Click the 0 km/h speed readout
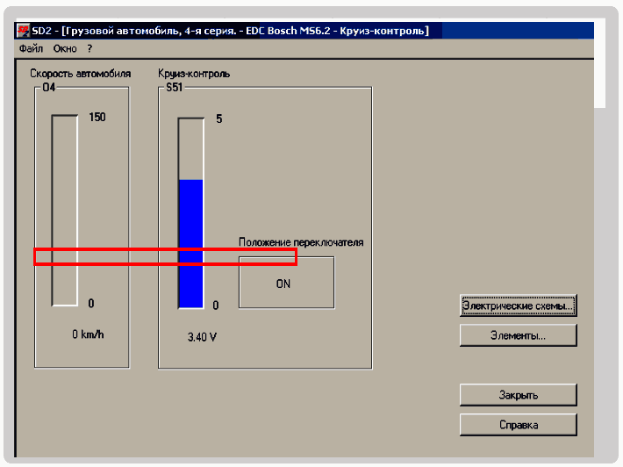Screen dimensions: 623x467 (x=89, y=334)
